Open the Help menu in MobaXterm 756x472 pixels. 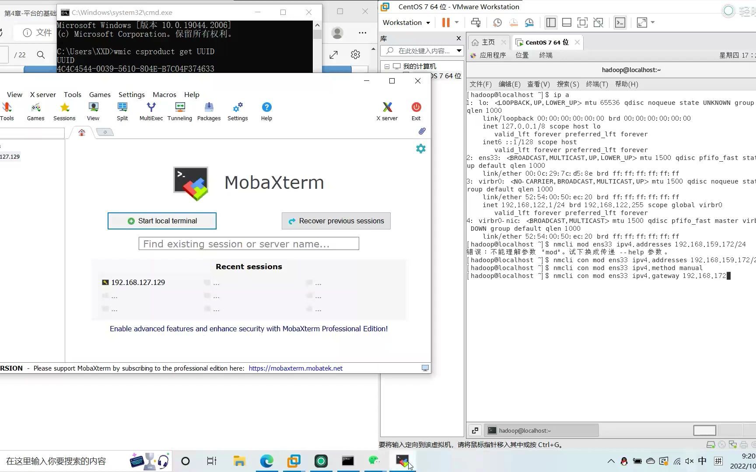192,94
